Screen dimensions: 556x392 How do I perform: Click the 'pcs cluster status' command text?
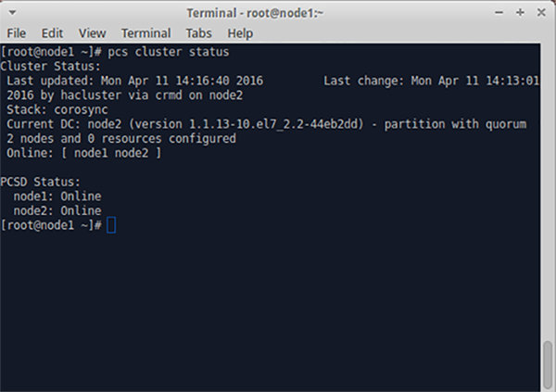[x=169, y=52]
